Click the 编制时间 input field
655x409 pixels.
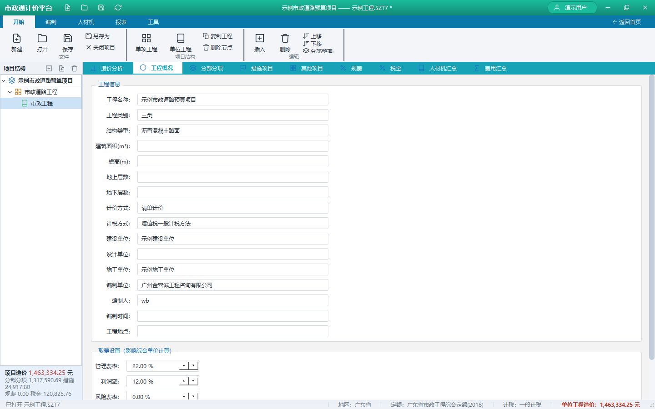tap(233, 316)
